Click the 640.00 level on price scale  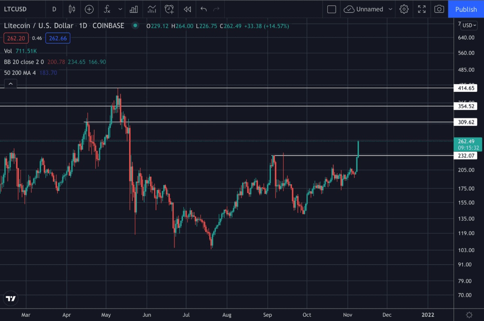[465, 37]
